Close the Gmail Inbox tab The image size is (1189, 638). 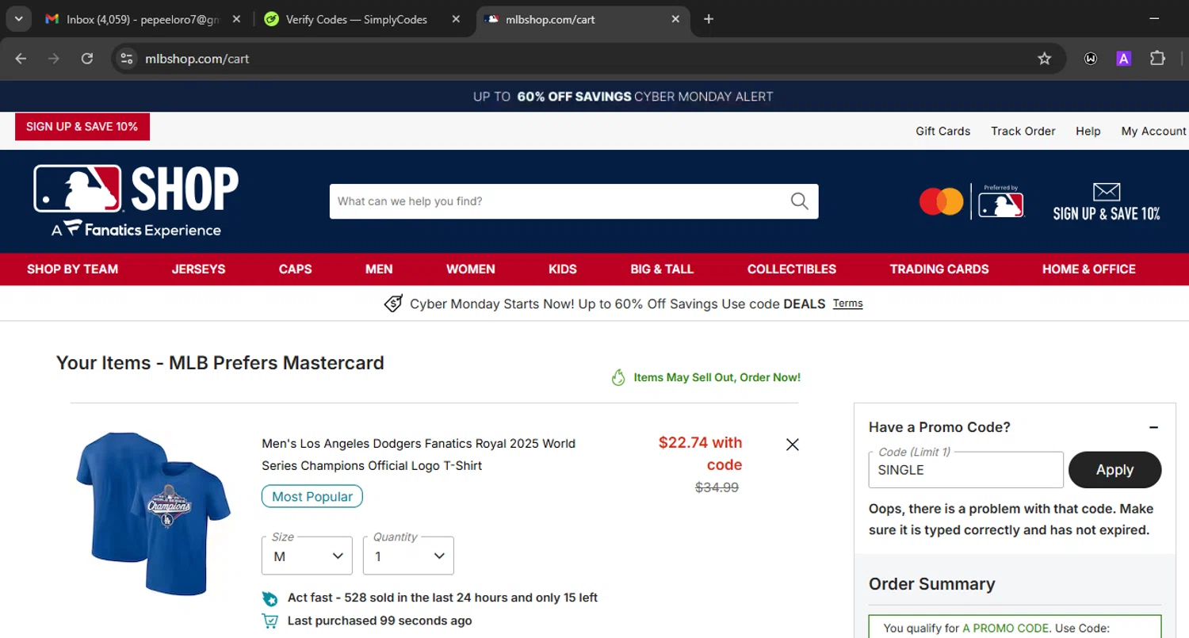pyautogui.click(x=236, y=19)
